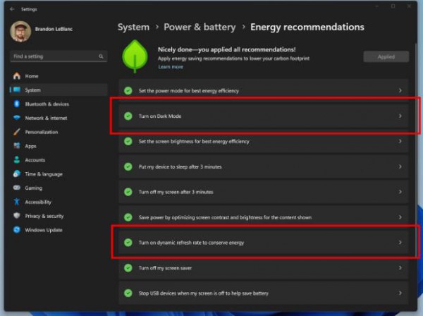This screenshot has height=316, width=423.
Task: Click the Personalization brush icon
Action: click(17, 132)
